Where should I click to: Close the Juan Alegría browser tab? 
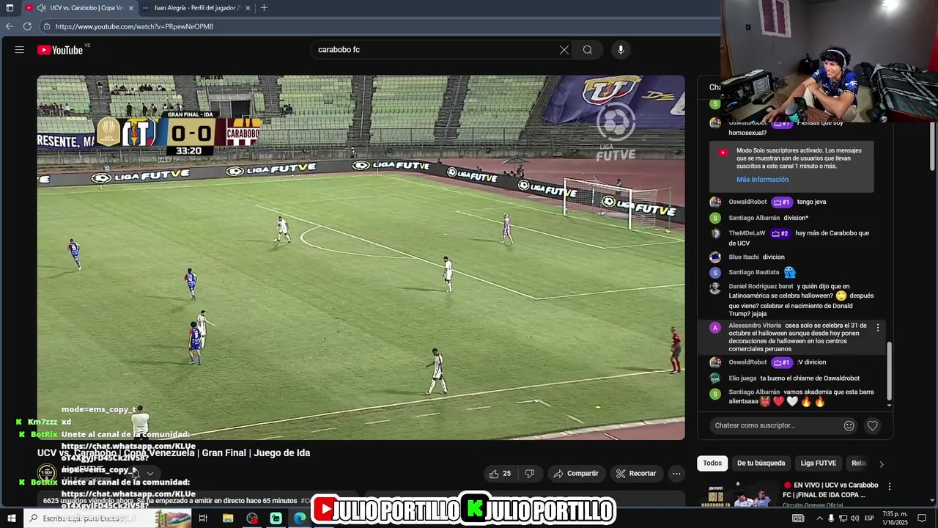(248, 8)
